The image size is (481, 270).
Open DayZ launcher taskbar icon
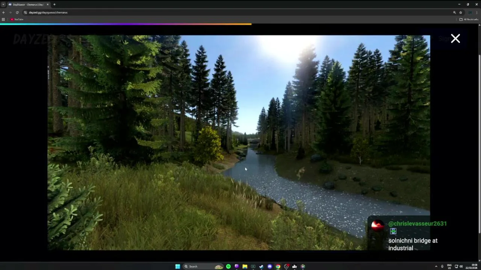(x=294, y=266)
